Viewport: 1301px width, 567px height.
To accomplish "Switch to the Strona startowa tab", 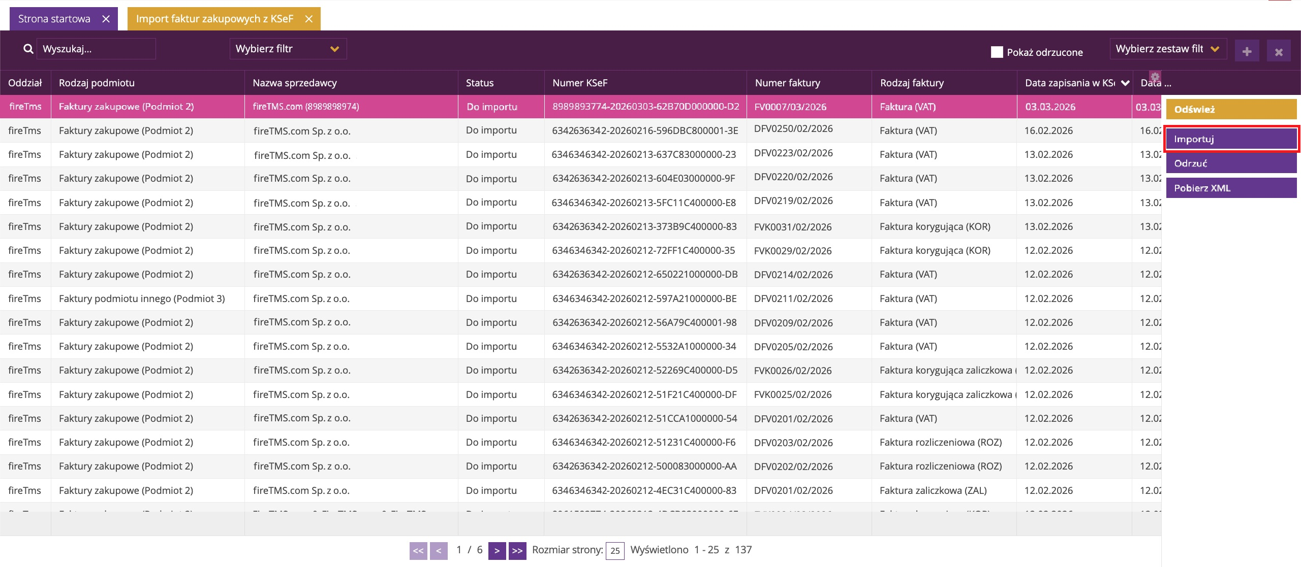I will pyautogui.click(x=54, y=19).
